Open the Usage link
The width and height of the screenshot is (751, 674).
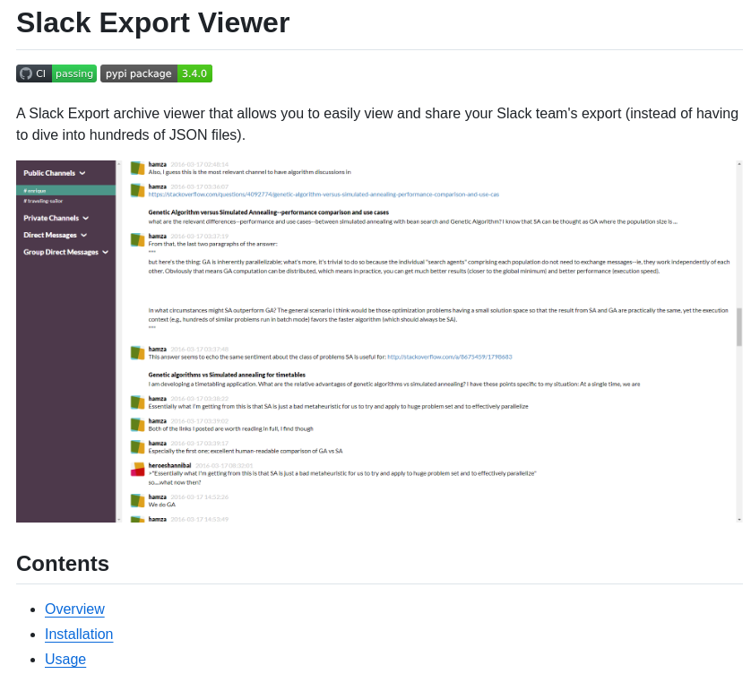(65, 659)
